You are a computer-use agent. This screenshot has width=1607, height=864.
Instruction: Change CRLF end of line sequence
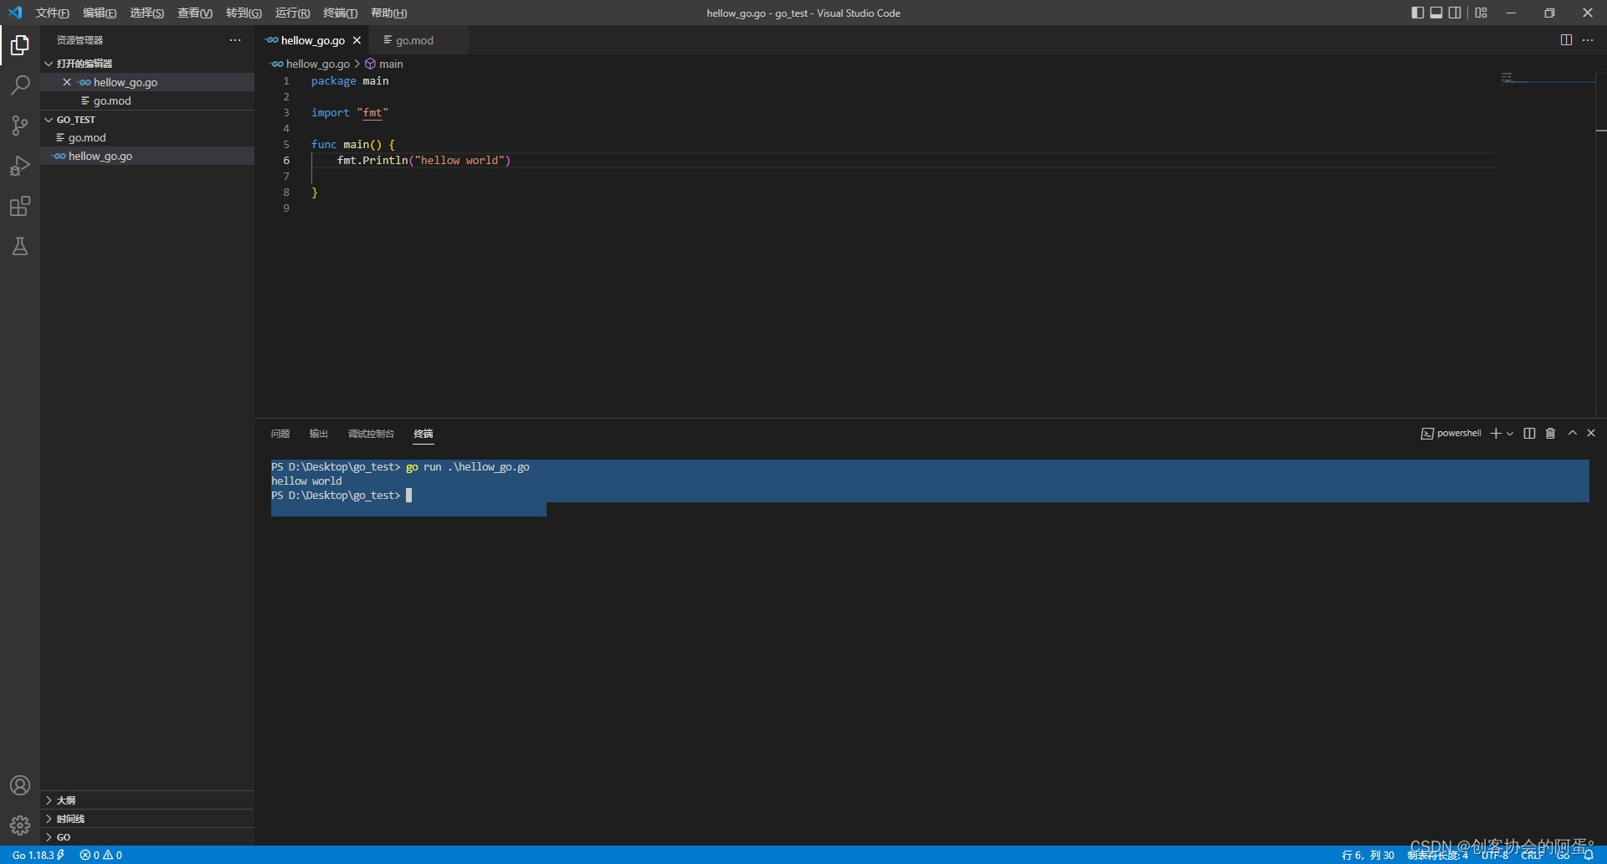tap(1533, 855)
